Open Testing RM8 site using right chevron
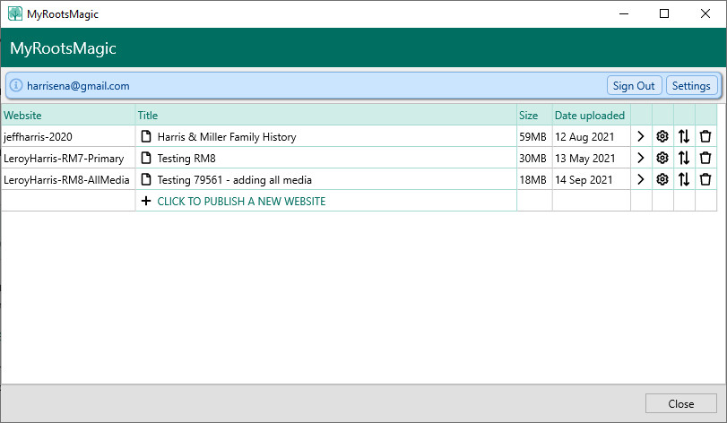Viewport: 727px width, 423px height. point(641,158)
